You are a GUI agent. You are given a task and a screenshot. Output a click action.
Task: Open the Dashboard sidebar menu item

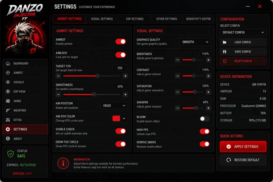point(25,63)
